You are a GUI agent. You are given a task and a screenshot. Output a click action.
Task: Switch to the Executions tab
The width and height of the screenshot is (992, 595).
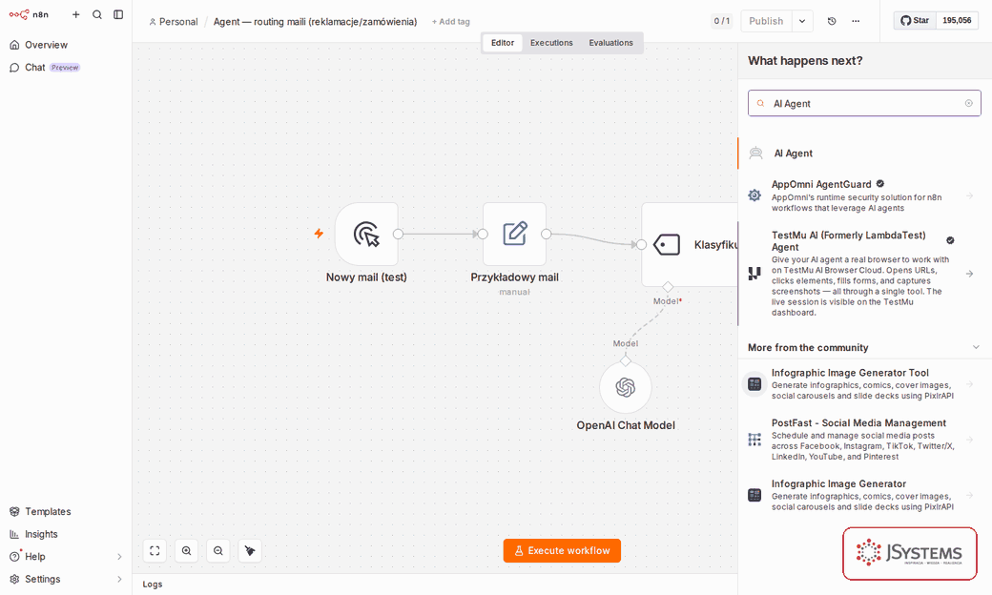pyautogui.click(x=551, y=42)
